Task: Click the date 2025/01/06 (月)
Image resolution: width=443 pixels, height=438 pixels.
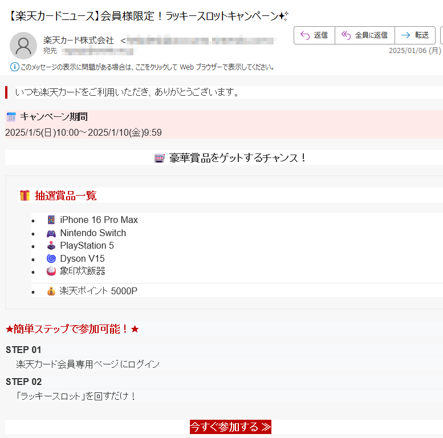Action: [x=414, y=51]
